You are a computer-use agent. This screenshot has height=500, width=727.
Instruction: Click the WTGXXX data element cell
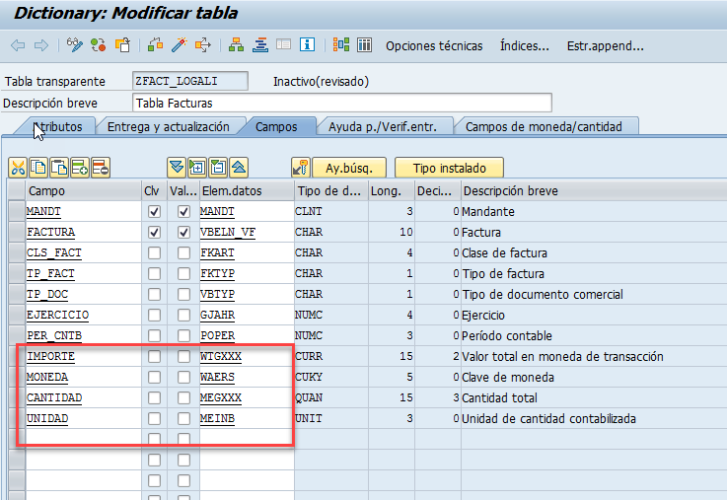(x=247, y=356)
